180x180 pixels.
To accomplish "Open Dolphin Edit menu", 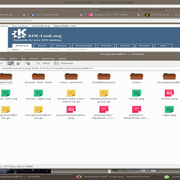I will coord(3,58).
